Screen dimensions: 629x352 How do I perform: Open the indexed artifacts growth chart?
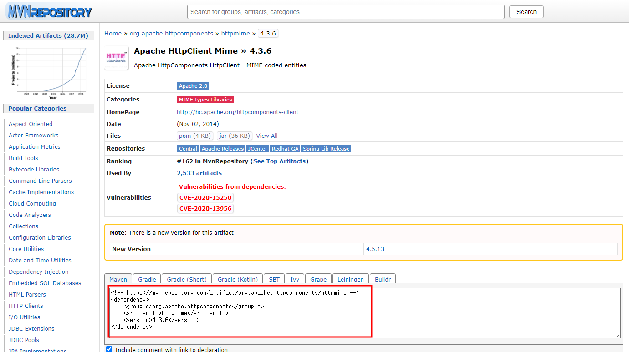coord(48,73)
